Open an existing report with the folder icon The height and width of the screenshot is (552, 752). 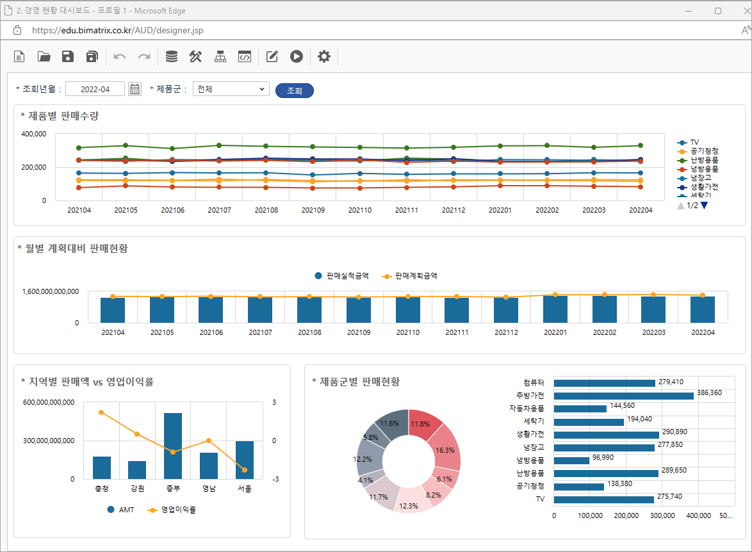pos(44,57)
